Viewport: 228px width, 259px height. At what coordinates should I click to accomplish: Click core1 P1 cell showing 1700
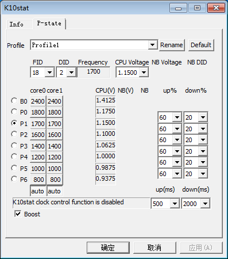55,124
